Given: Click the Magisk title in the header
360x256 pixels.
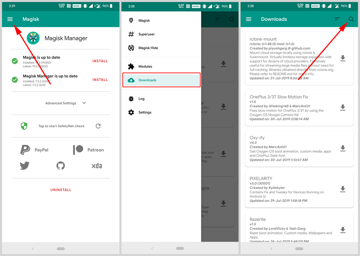Looking at the screenshot, I should [31, 19].
